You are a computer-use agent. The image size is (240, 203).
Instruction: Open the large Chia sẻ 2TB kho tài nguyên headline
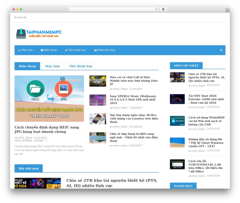coord(112,183)
